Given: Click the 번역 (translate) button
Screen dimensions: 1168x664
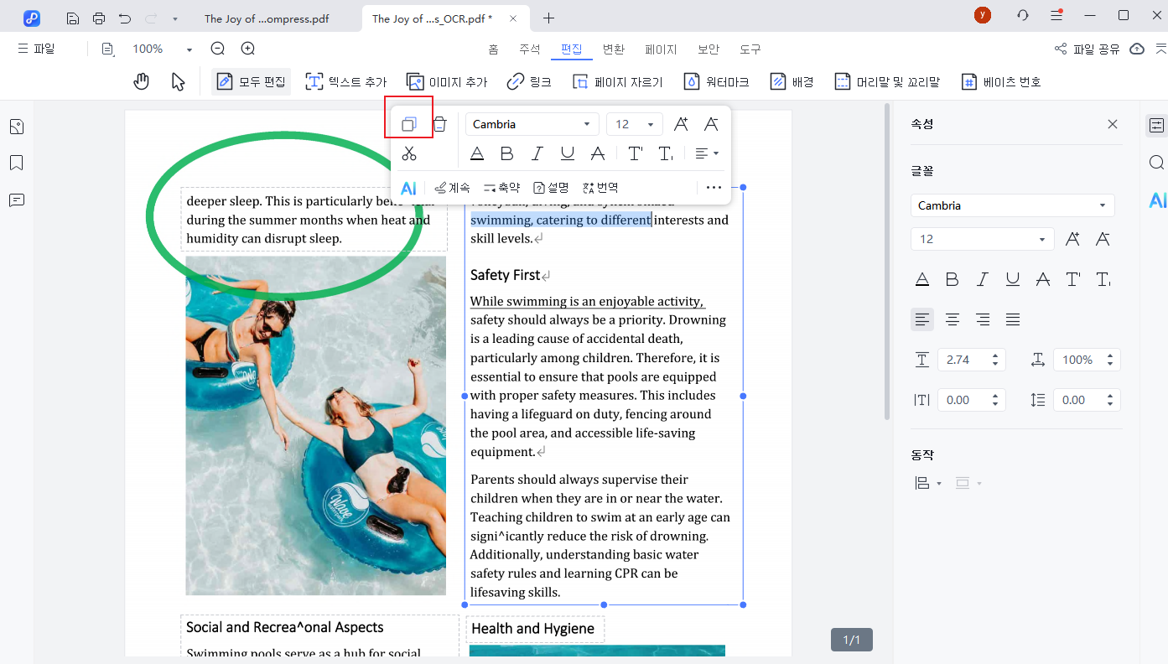Looking at the screenshot, I should (x=600, y=188).
